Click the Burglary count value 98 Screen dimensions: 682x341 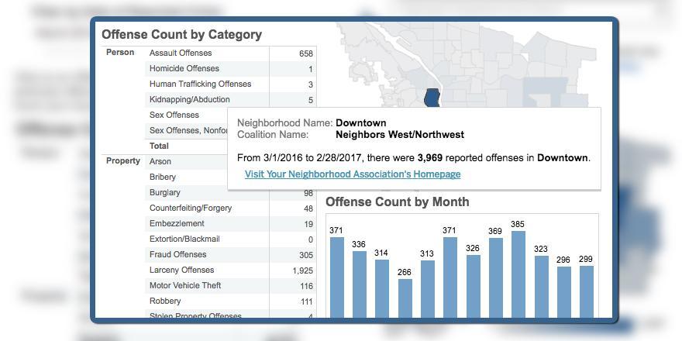pyautogui.click(x=308, y=193)
